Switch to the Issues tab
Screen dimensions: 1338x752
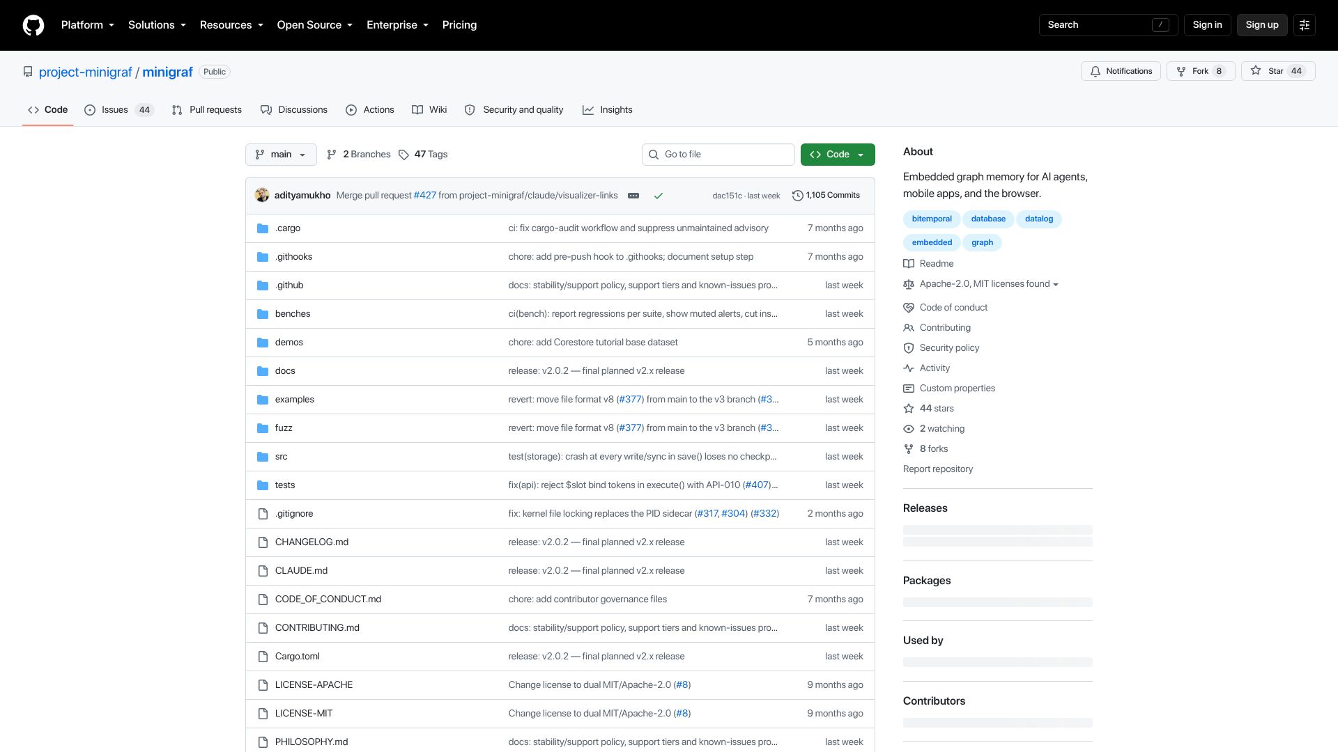(x=118, y=110)
